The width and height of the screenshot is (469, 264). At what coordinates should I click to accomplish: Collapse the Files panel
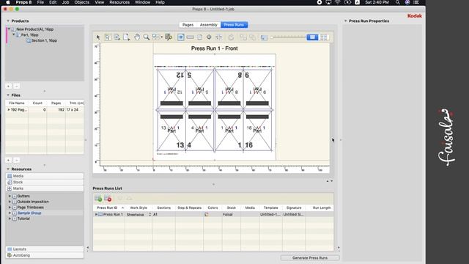point(8,95)
